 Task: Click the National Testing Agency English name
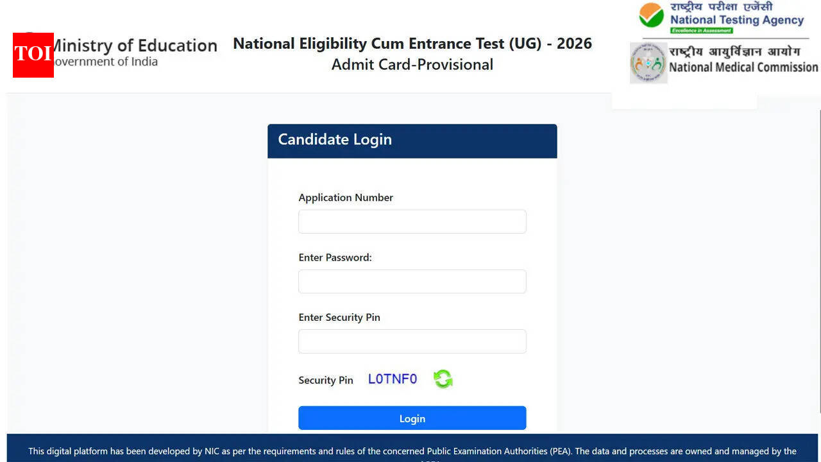[736, 20]
